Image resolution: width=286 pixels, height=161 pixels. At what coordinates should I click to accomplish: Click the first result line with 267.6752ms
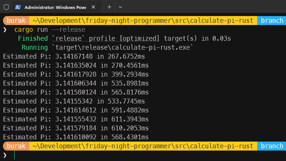74,56
